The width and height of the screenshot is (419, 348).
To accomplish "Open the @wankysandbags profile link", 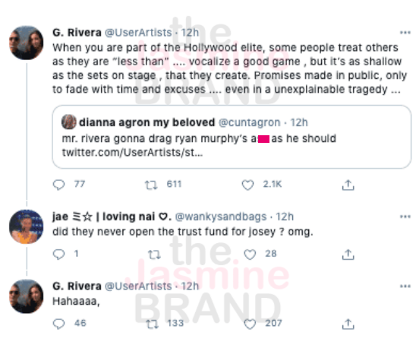I will pos(221,217).
